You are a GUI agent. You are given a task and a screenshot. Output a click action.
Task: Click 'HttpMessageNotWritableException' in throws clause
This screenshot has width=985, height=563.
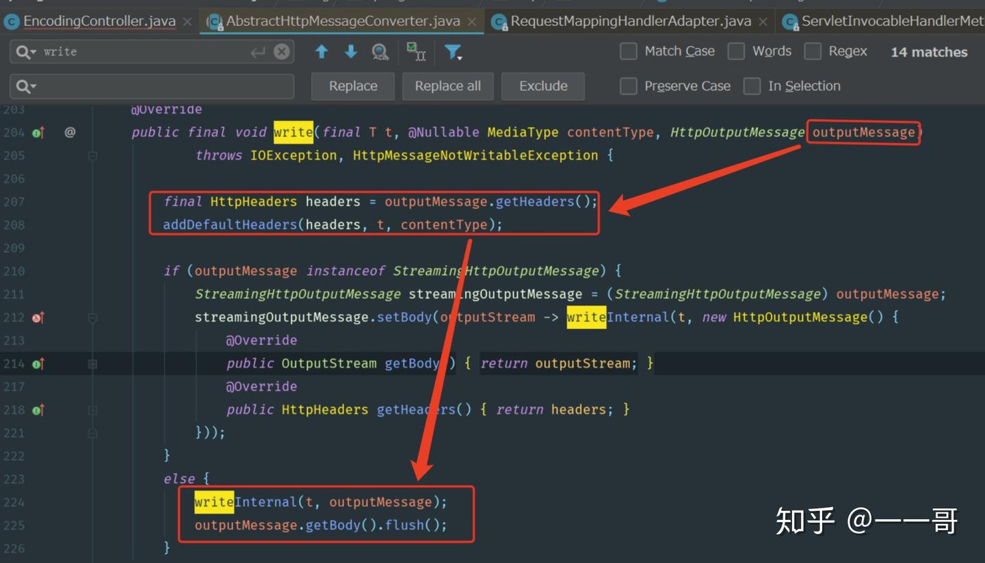coord(475,155)
